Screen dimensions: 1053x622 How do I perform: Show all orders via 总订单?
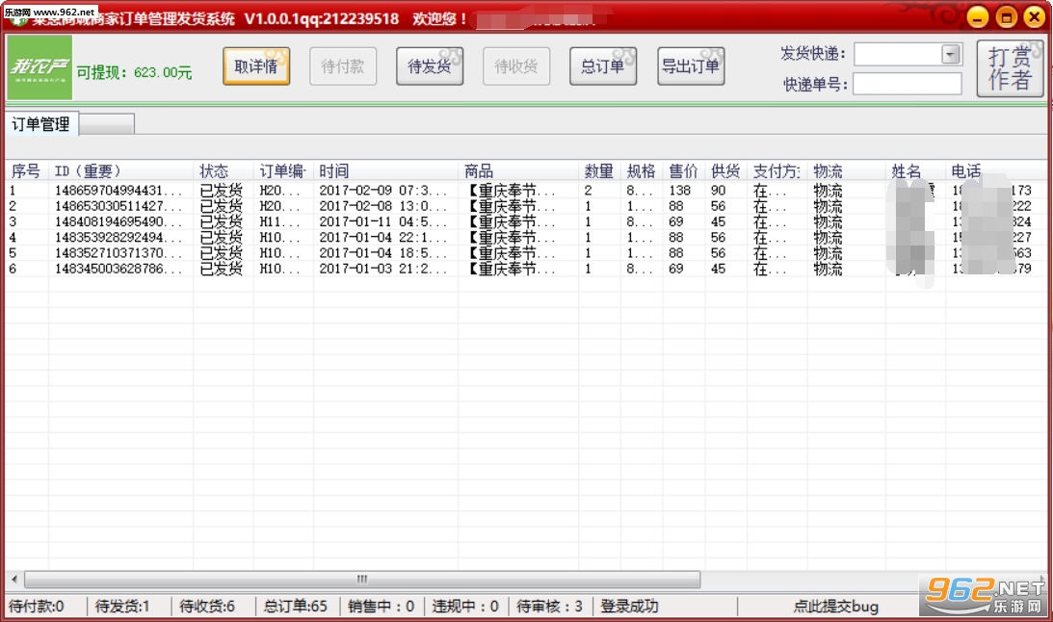coord(603,66)
